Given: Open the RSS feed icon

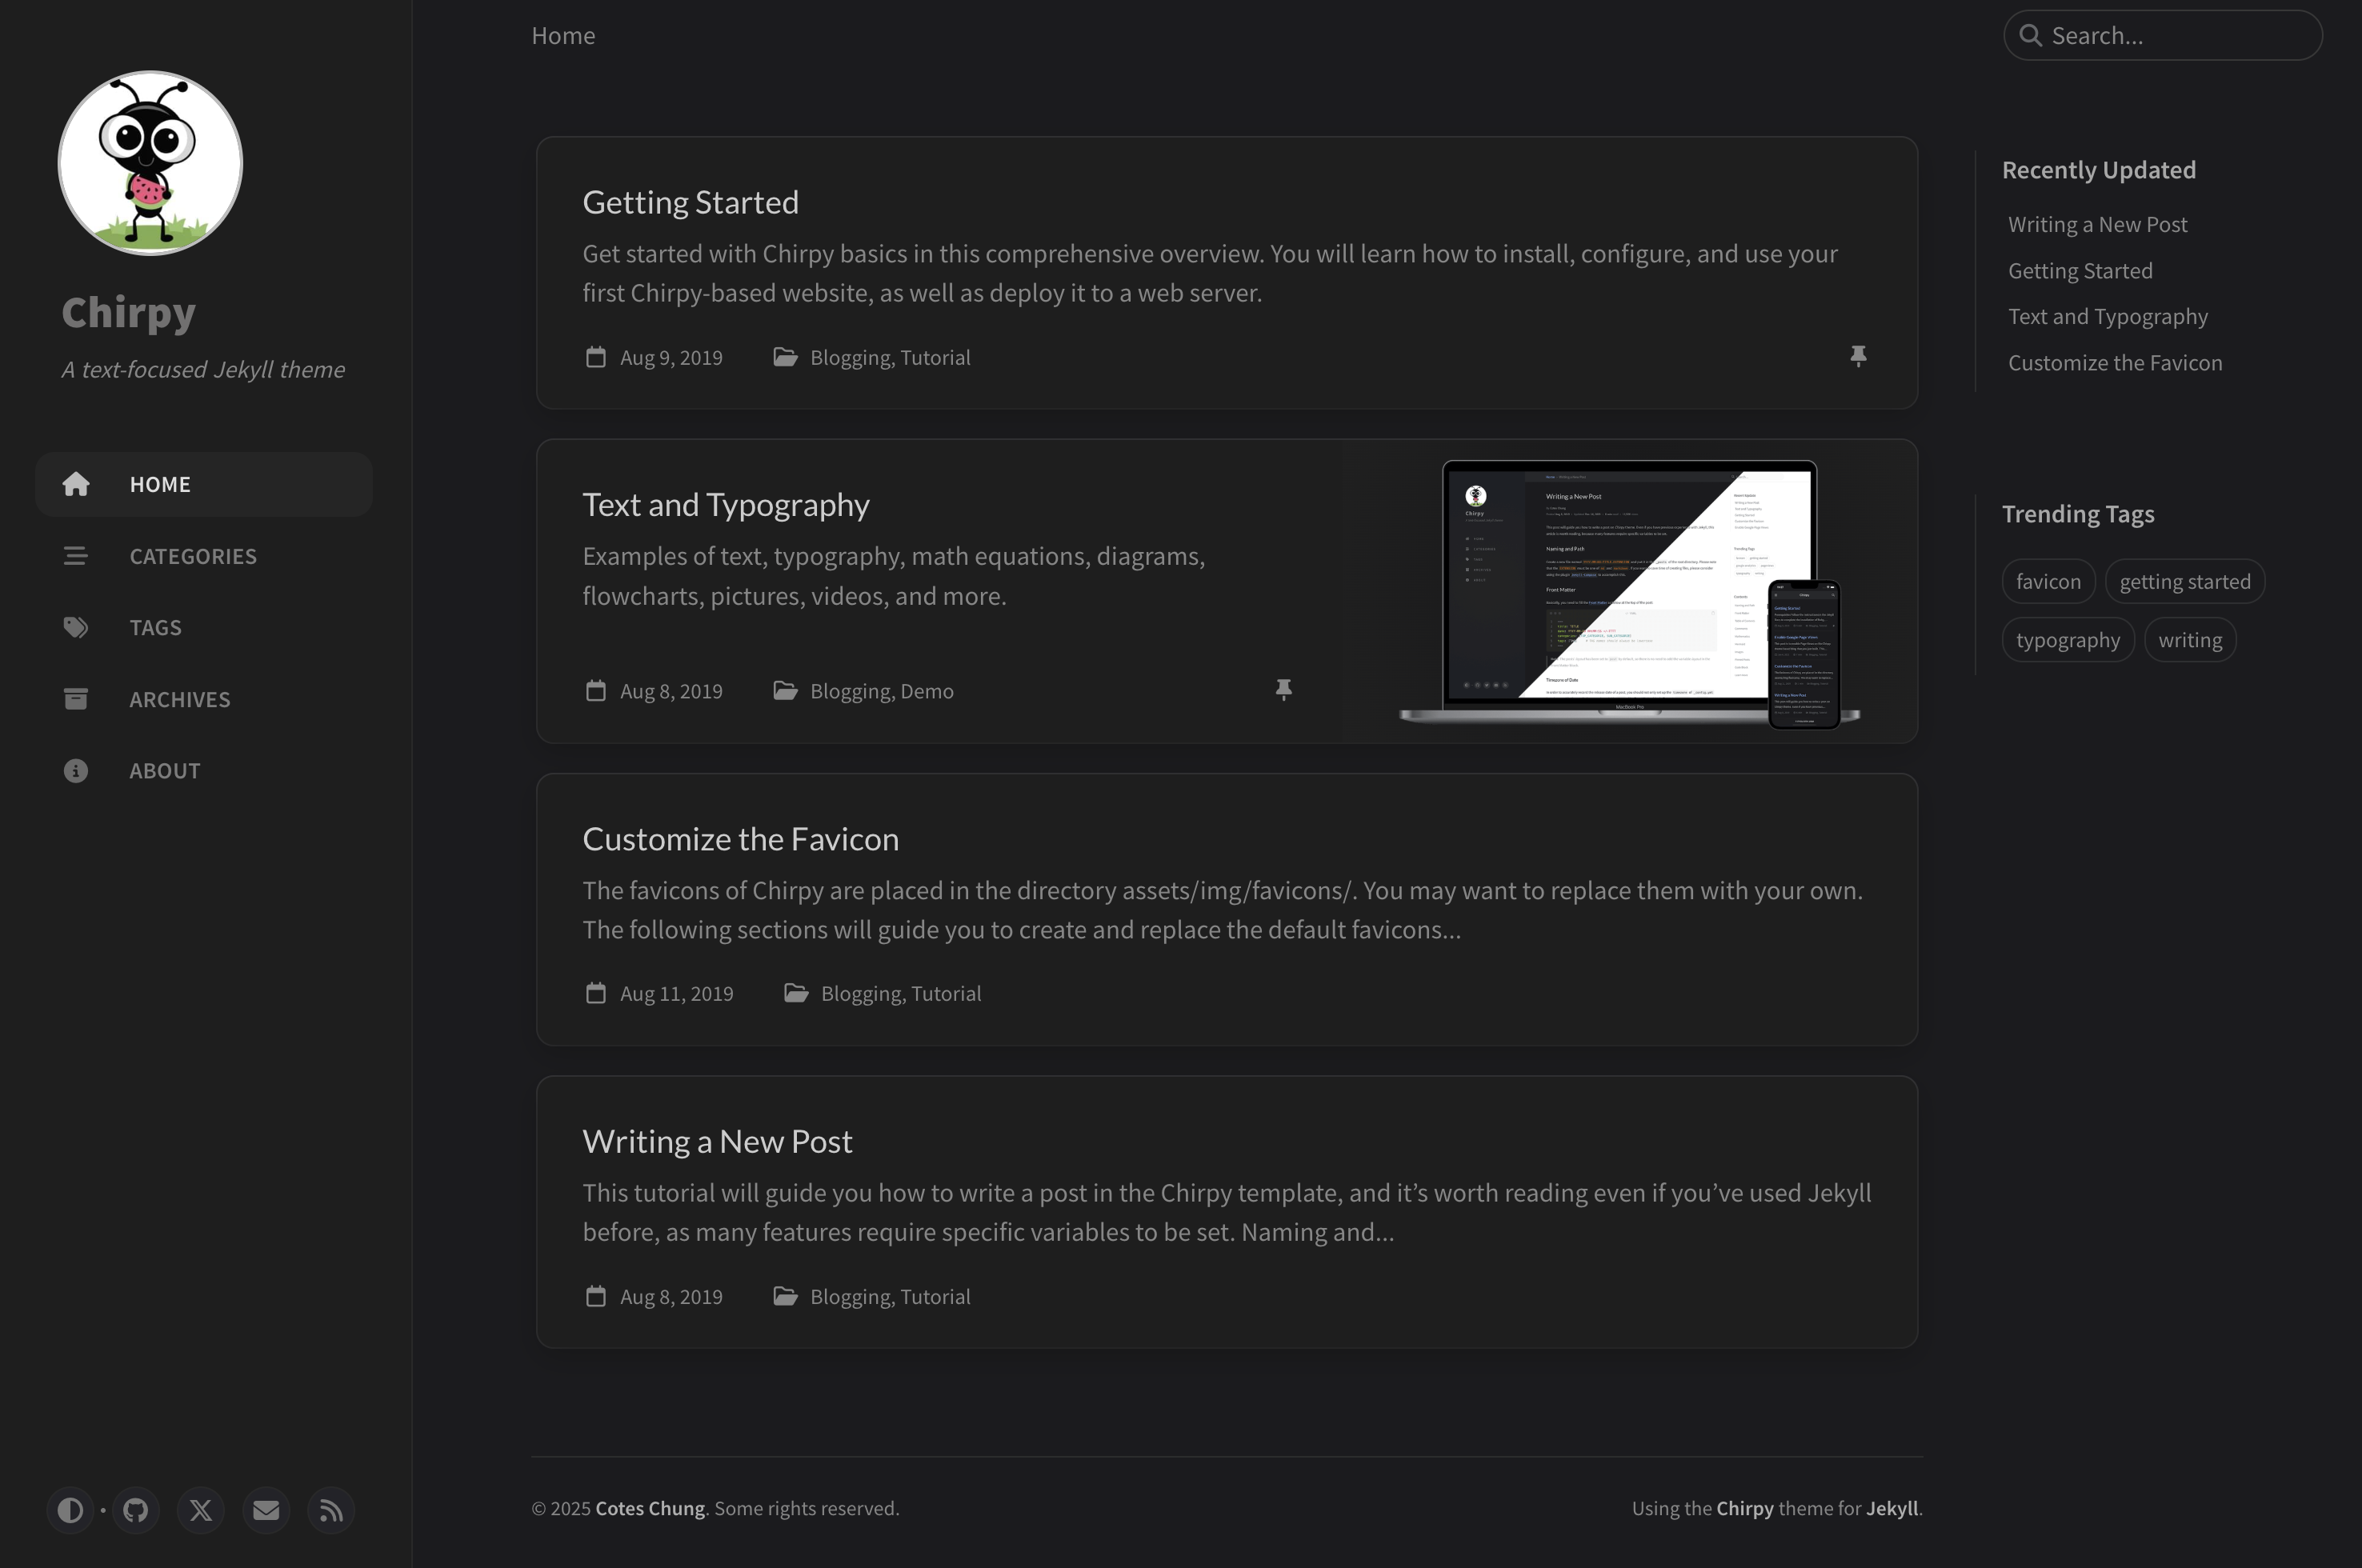Looking at the screenshot, I should tap(330, 1510).
